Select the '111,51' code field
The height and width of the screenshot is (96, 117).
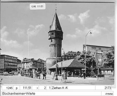coord(26,88)
